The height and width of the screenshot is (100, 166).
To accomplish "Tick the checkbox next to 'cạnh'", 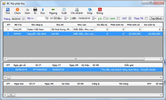I will pos(118,18).
